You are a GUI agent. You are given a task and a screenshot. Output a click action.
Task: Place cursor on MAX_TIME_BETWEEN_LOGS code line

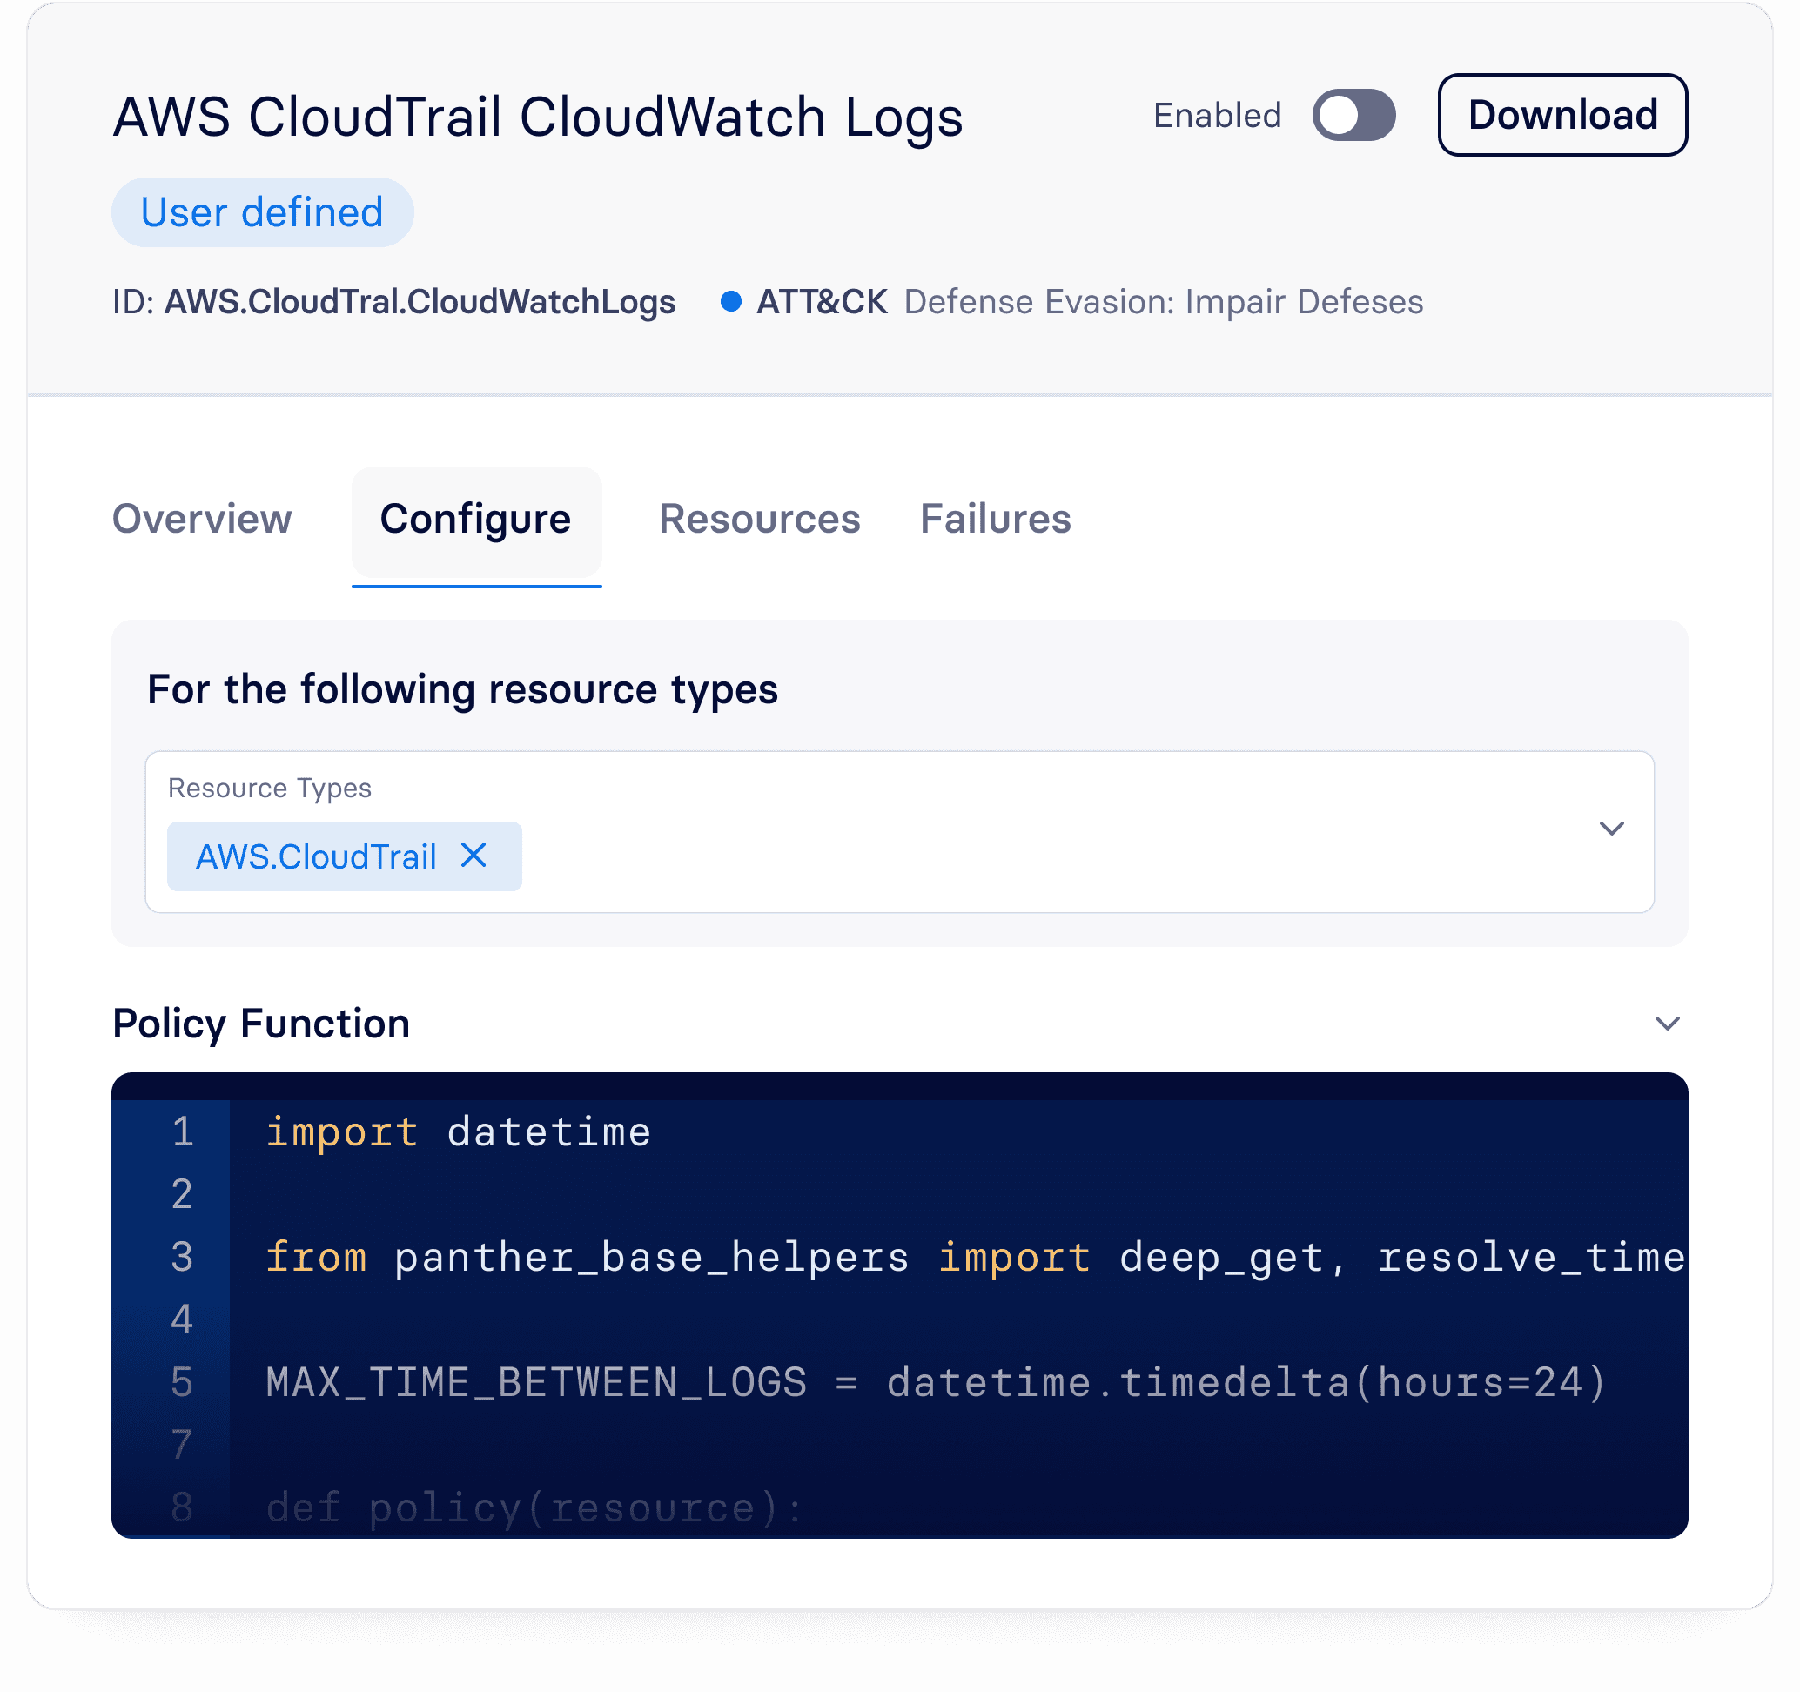point(936,1382)
